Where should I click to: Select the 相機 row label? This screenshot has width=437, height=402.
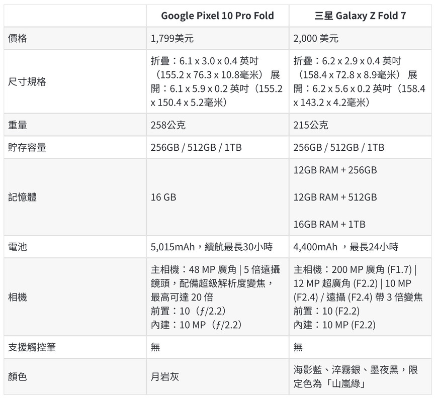click(x=17, y=297)
